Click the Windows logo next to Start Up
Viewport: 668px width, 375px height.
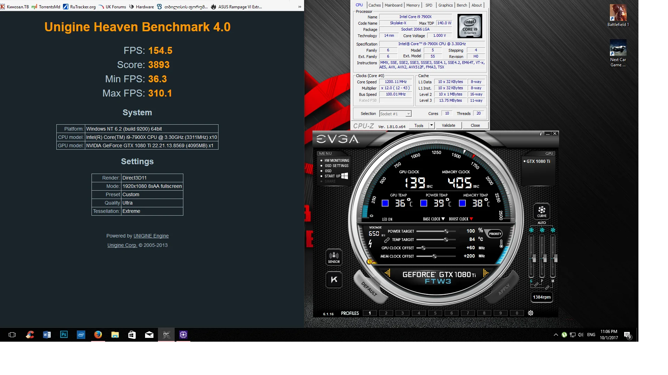tap(344, 176)
